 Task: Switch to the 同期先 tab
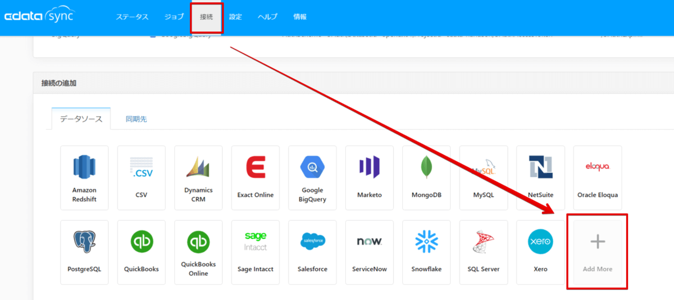point(136,119)
